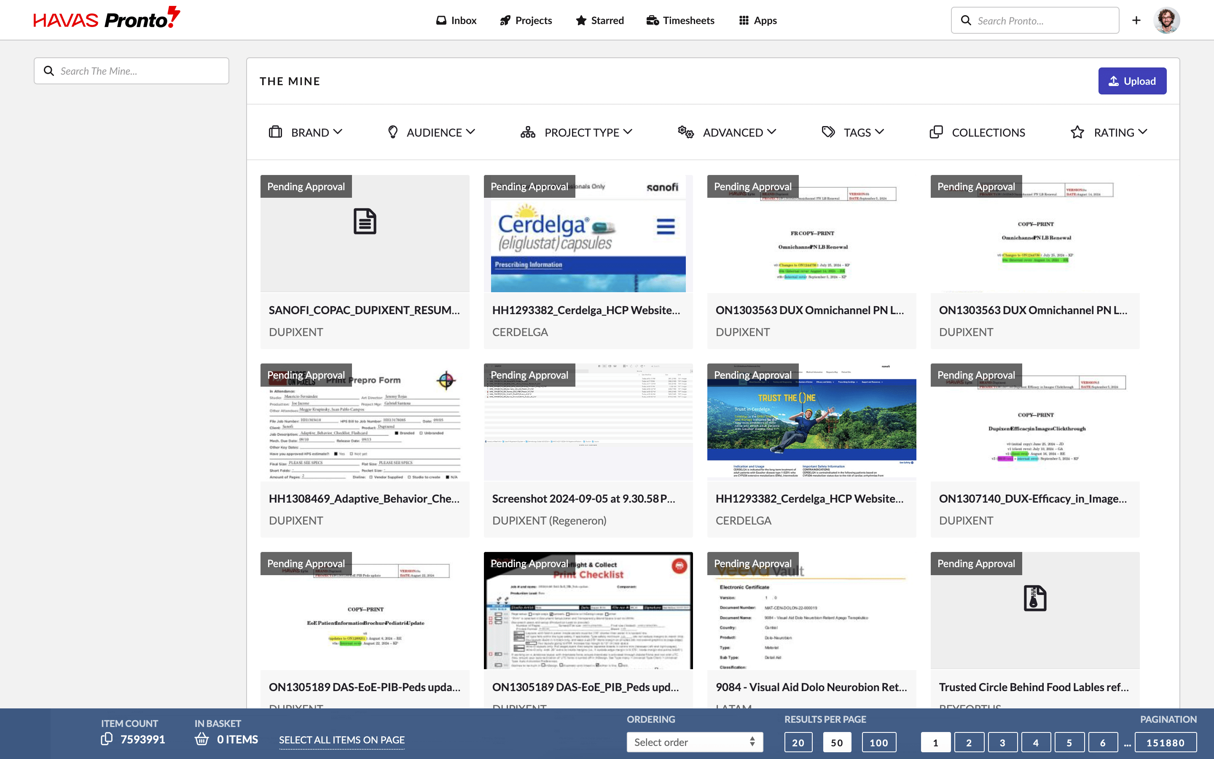Viewport: 1214px width, 759px height.
Task: Click the Search The Mine magnifier icon
Action: point(48,71)
